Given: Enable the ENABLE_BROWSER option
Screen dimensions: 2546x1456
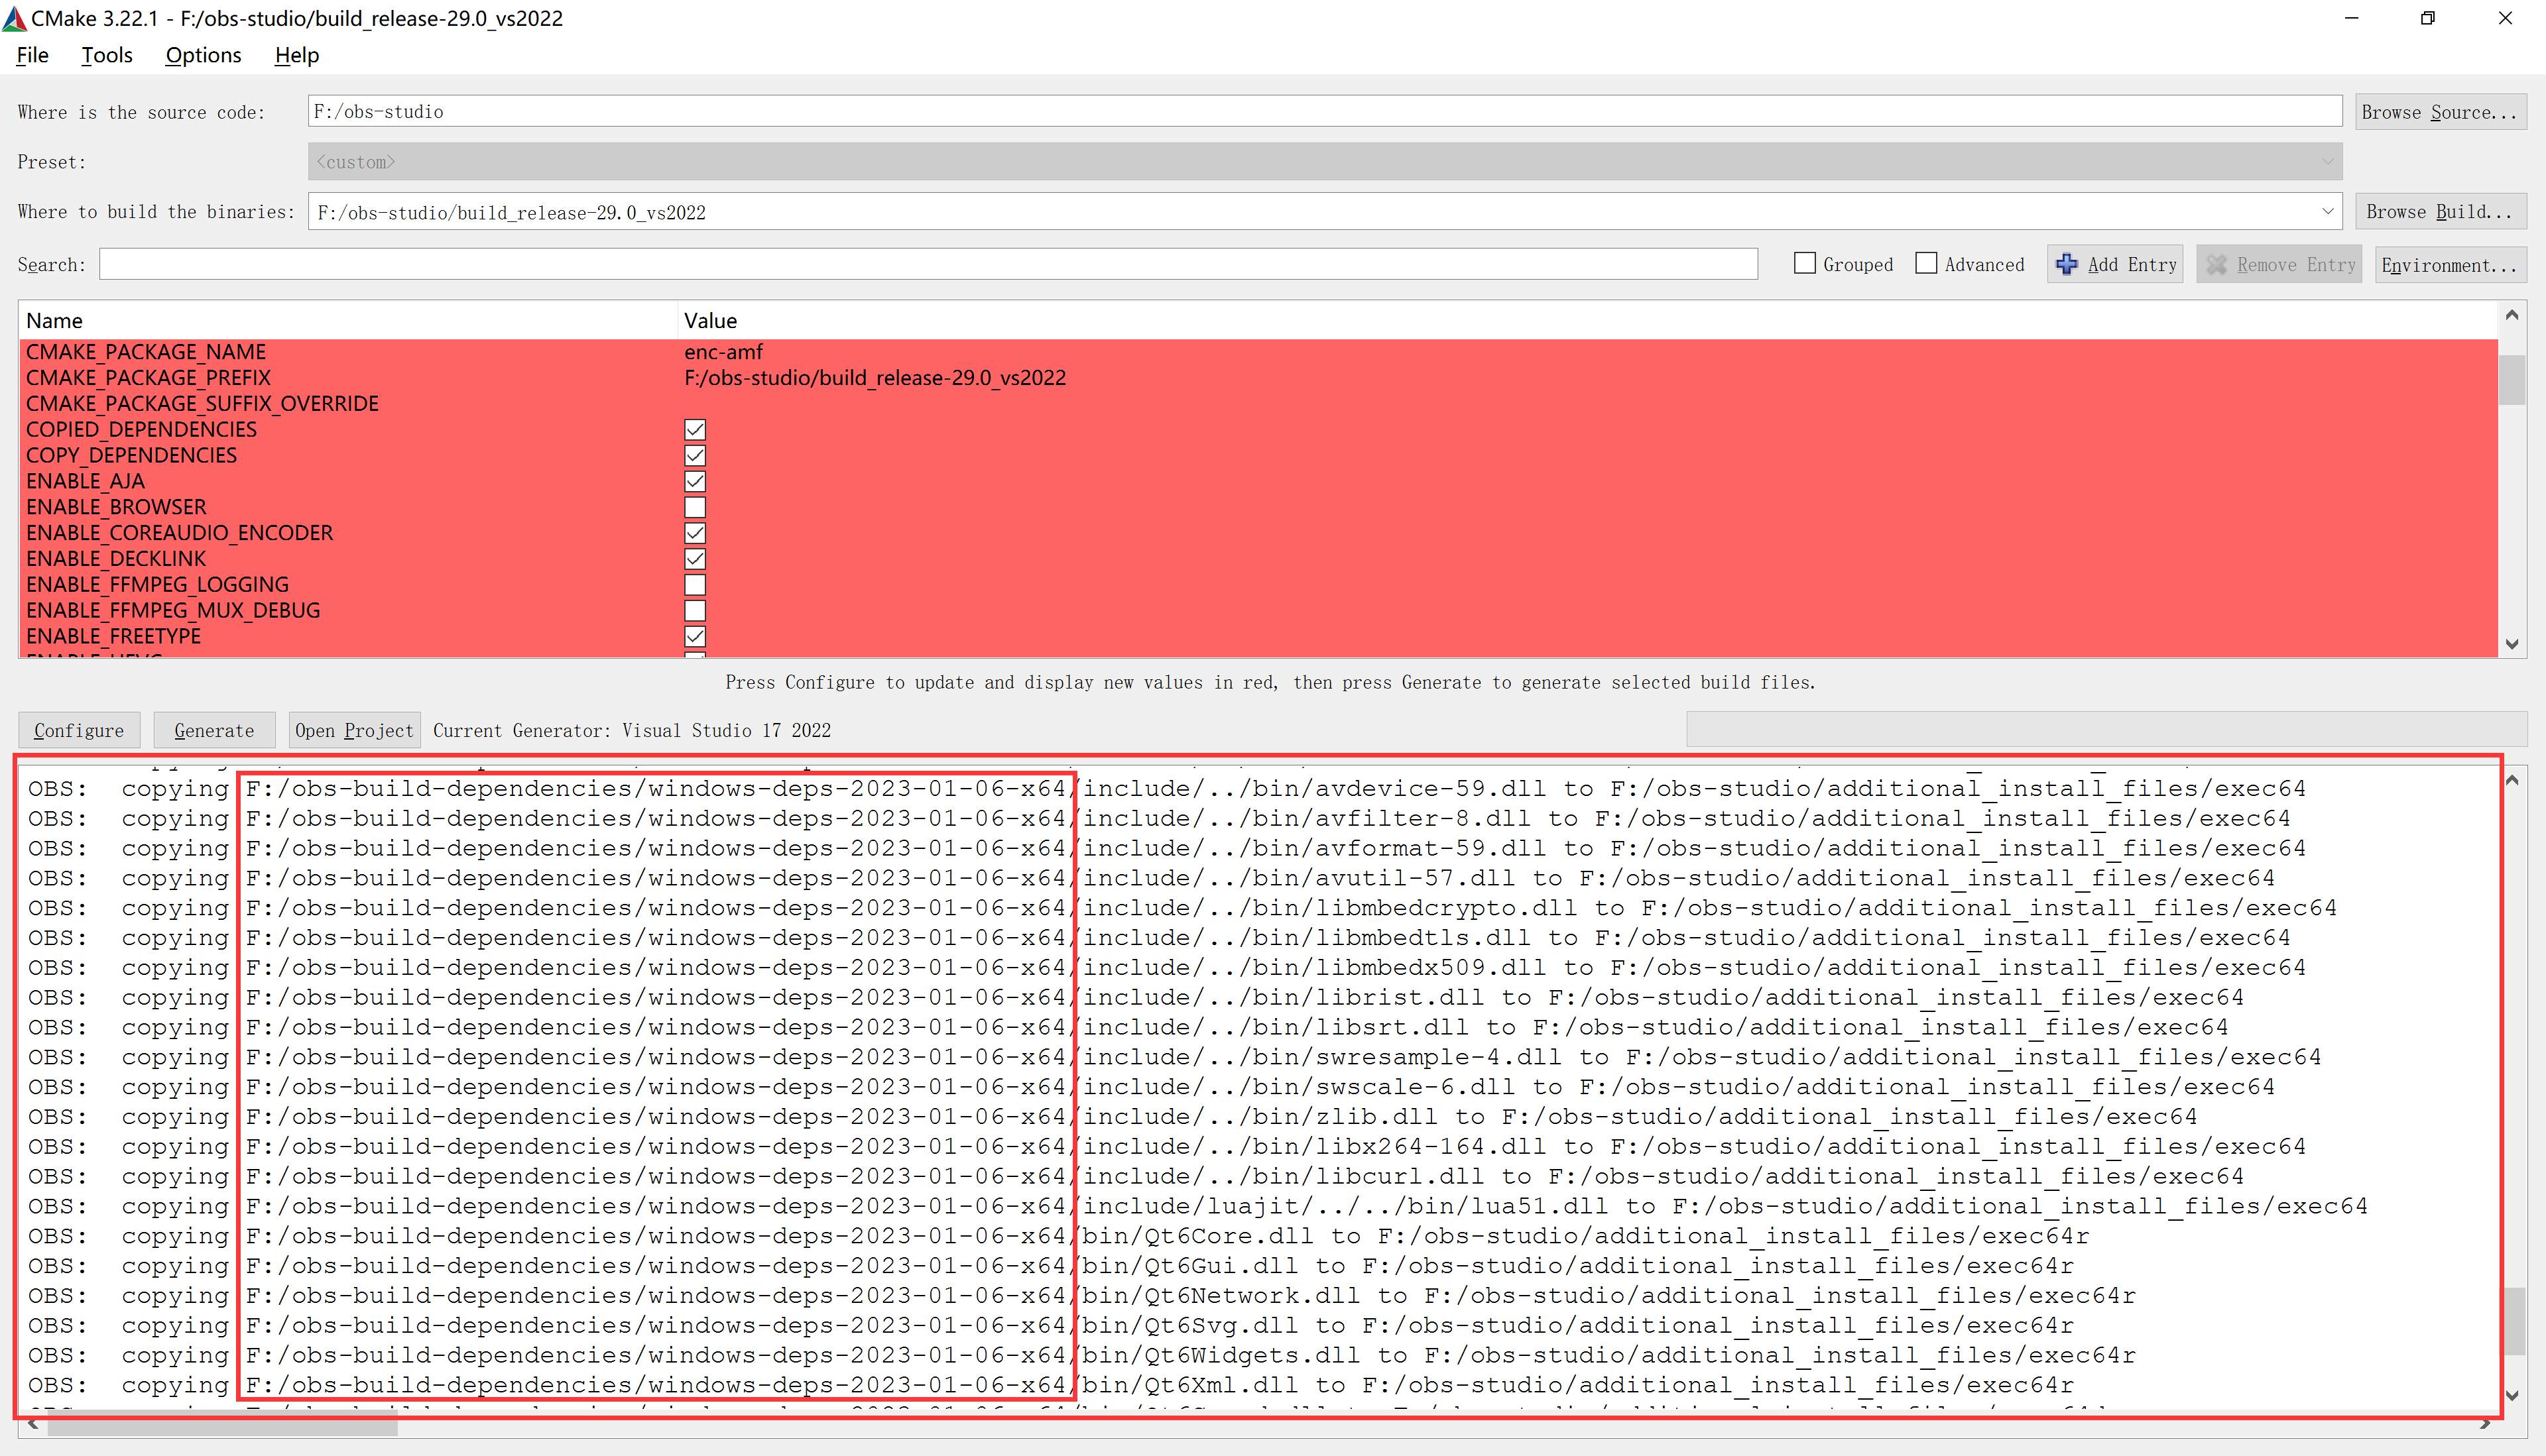Looking at the screenshot, I should point(694,507).
